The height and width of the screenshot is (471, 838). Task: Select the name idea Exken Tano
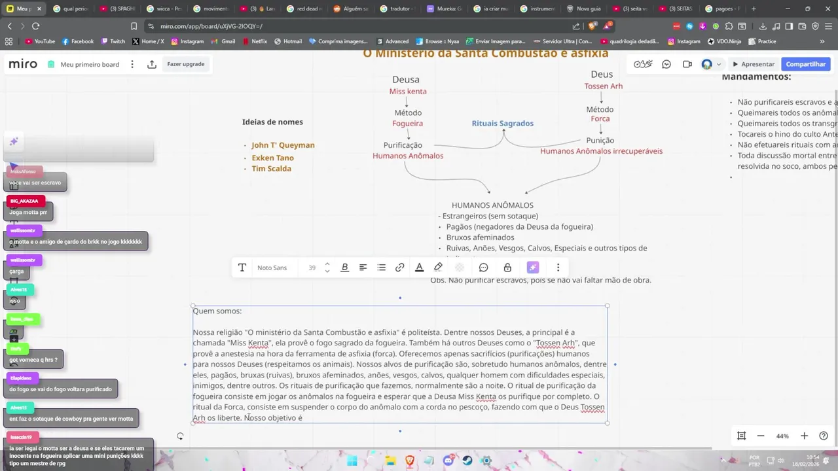[x=272, y=158]
